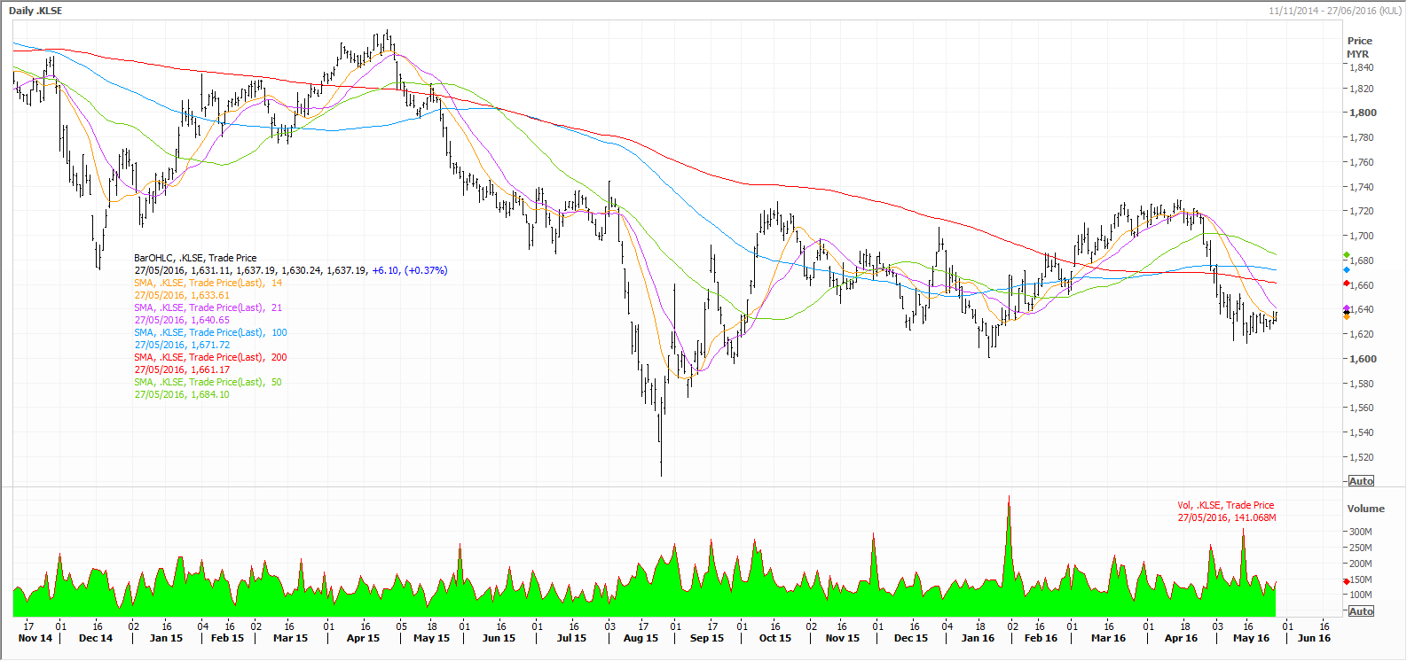Image resolution: width=1407 pixels, height=661 pixels.
Task: Click the 1,800 level on price axis
Action: [1363, 113]
